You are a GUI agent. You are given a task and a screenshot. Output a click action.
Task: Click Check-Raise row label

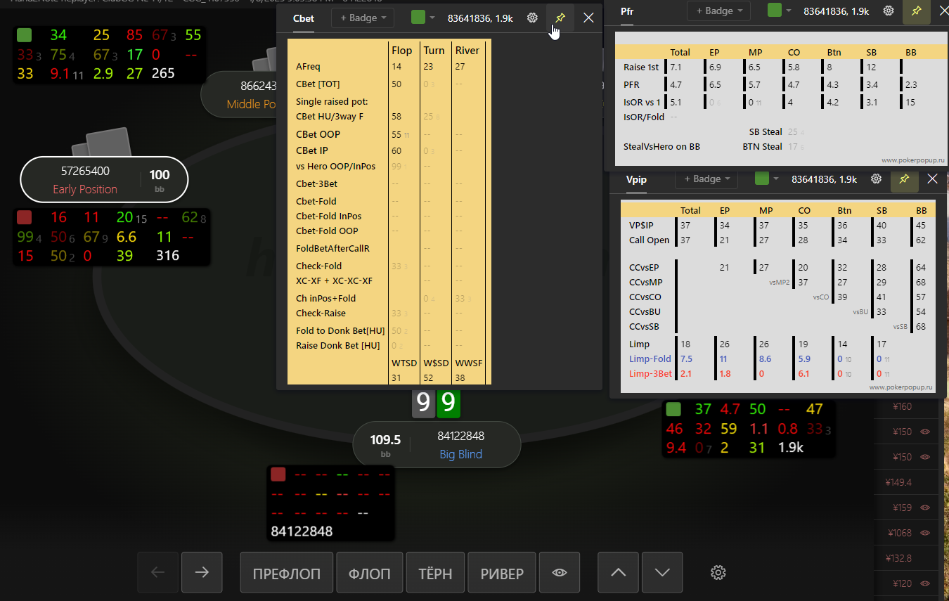(x=321, y=314)
